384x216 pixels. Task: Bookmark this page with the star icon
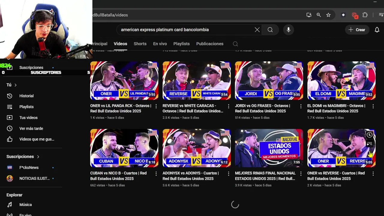click(x=328, y=15)
